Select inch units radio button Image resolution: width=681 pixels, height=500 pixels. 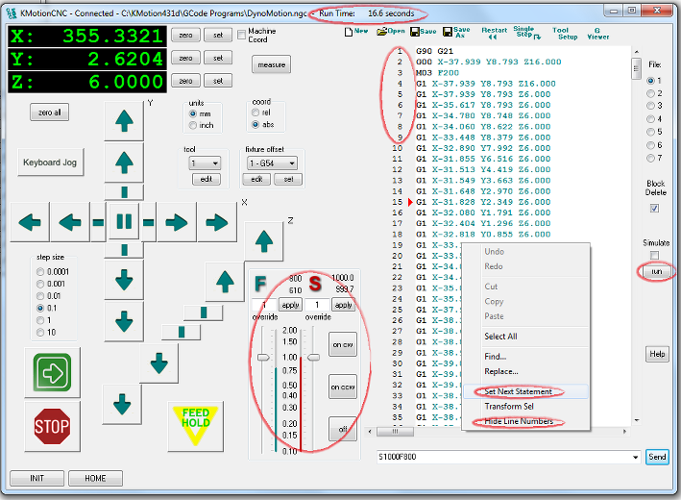pyautogui.click(x=193, y=125)
